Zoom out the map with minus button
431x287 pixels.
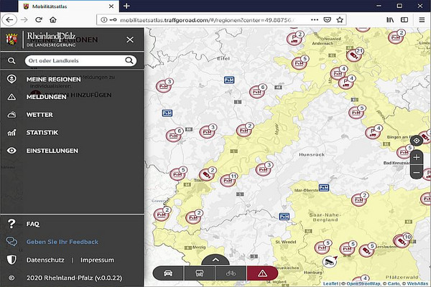click(417, 172)
